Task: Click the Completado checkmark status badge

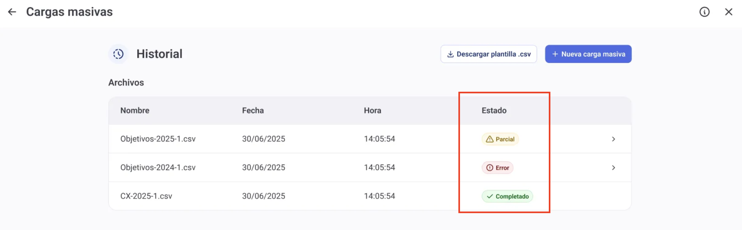Action: pos(507,196)
